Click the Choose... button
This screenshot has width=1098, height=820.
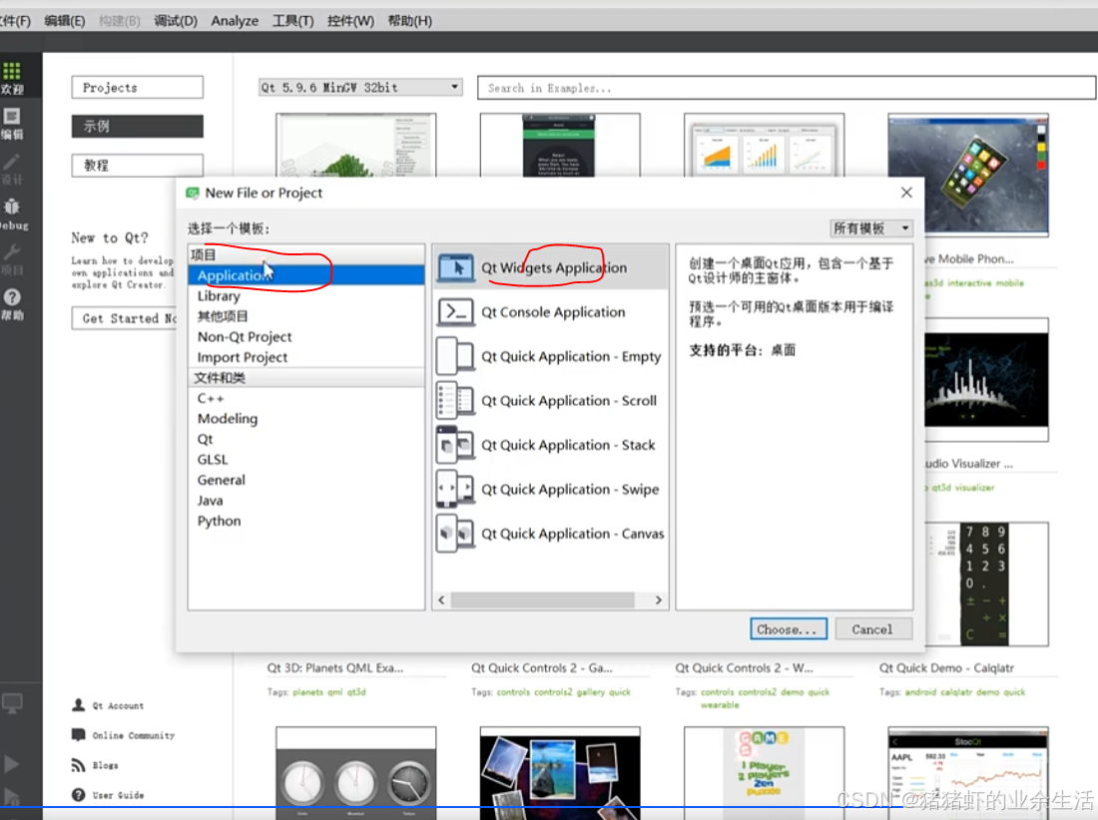pyautogui.click(x=788, y=629)
